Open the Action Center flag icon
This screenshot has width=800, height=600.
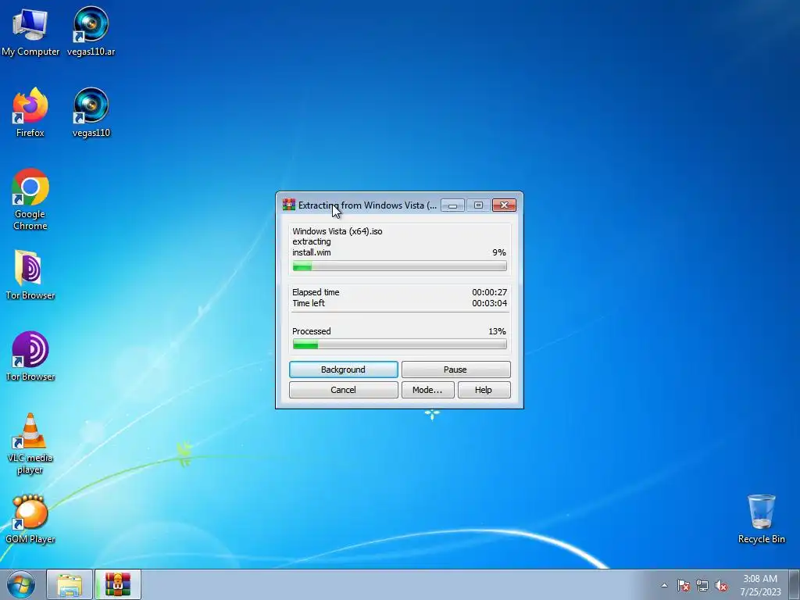tap(684, 585)
